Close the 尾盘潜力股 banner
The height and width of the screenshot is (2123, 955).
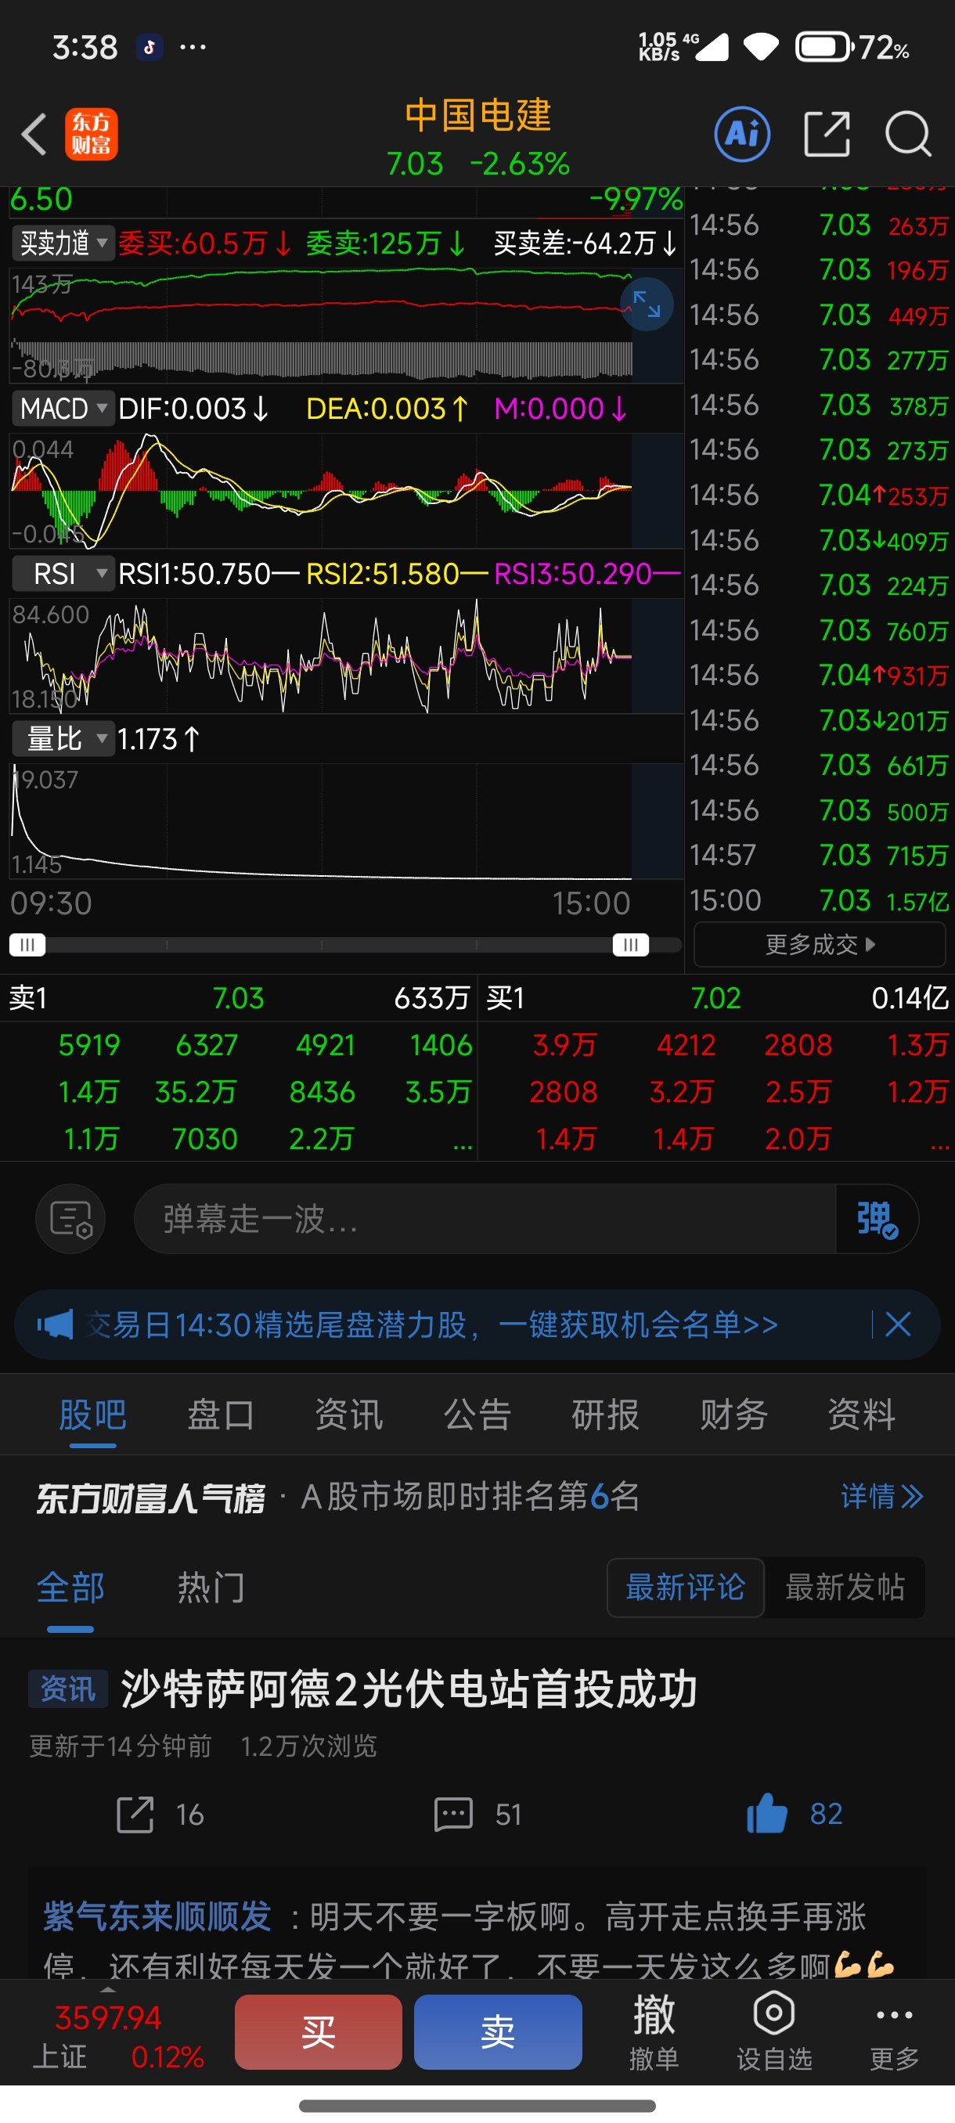tap(897, 1325)
